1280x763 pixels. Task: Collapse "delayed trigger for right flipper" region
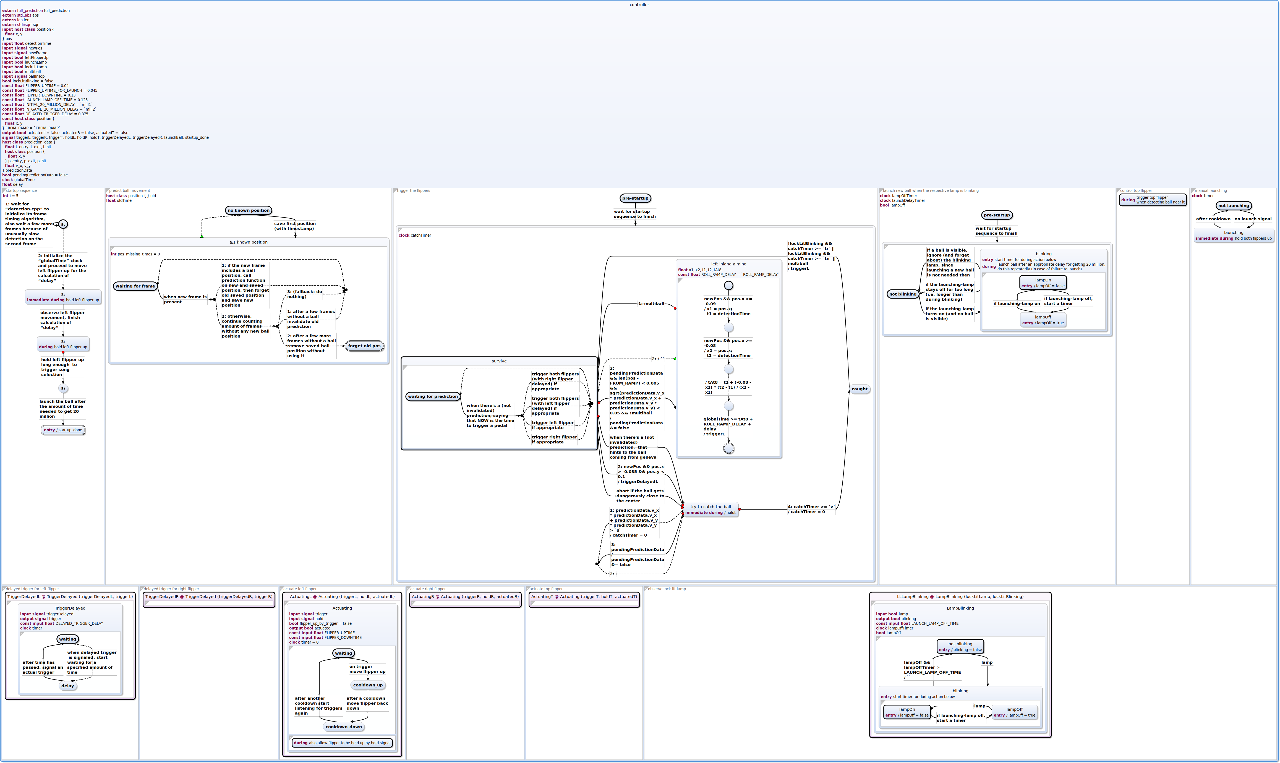[x=142, y=589]
